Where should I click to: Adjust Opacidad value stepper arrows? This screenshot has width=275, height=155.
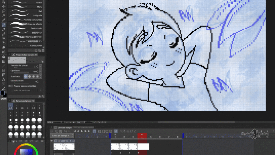38,72
